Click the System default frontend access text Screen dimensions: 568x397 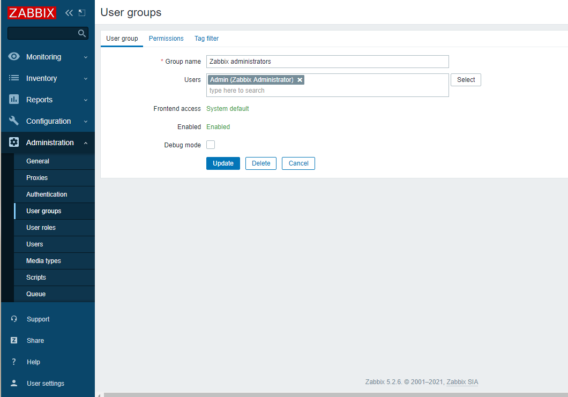[x=228, y=109]
